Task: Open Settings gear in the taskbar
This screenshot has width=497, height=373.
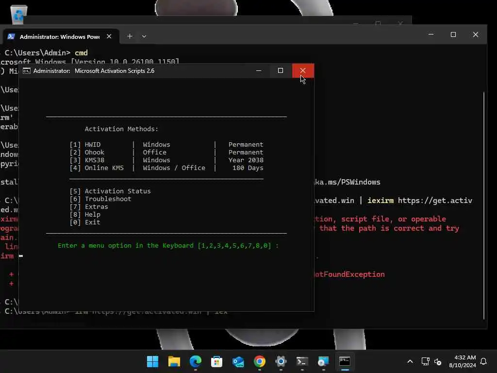Action: coord(281,361)
